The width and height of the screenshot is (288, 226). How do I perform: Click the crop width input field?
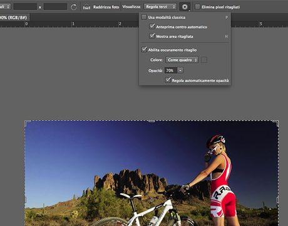pyautogui.click(x=25, y=7)
